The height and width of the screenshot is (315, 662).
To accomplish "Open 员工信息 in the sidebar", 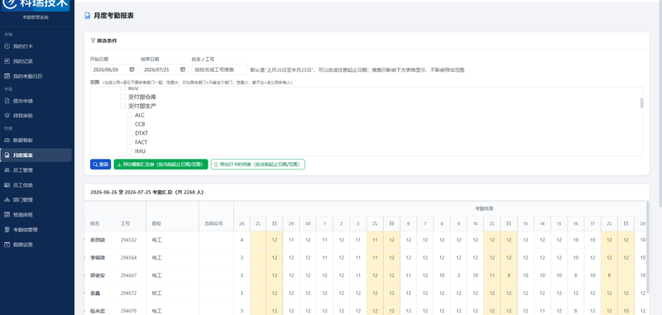I will [36, 185].
